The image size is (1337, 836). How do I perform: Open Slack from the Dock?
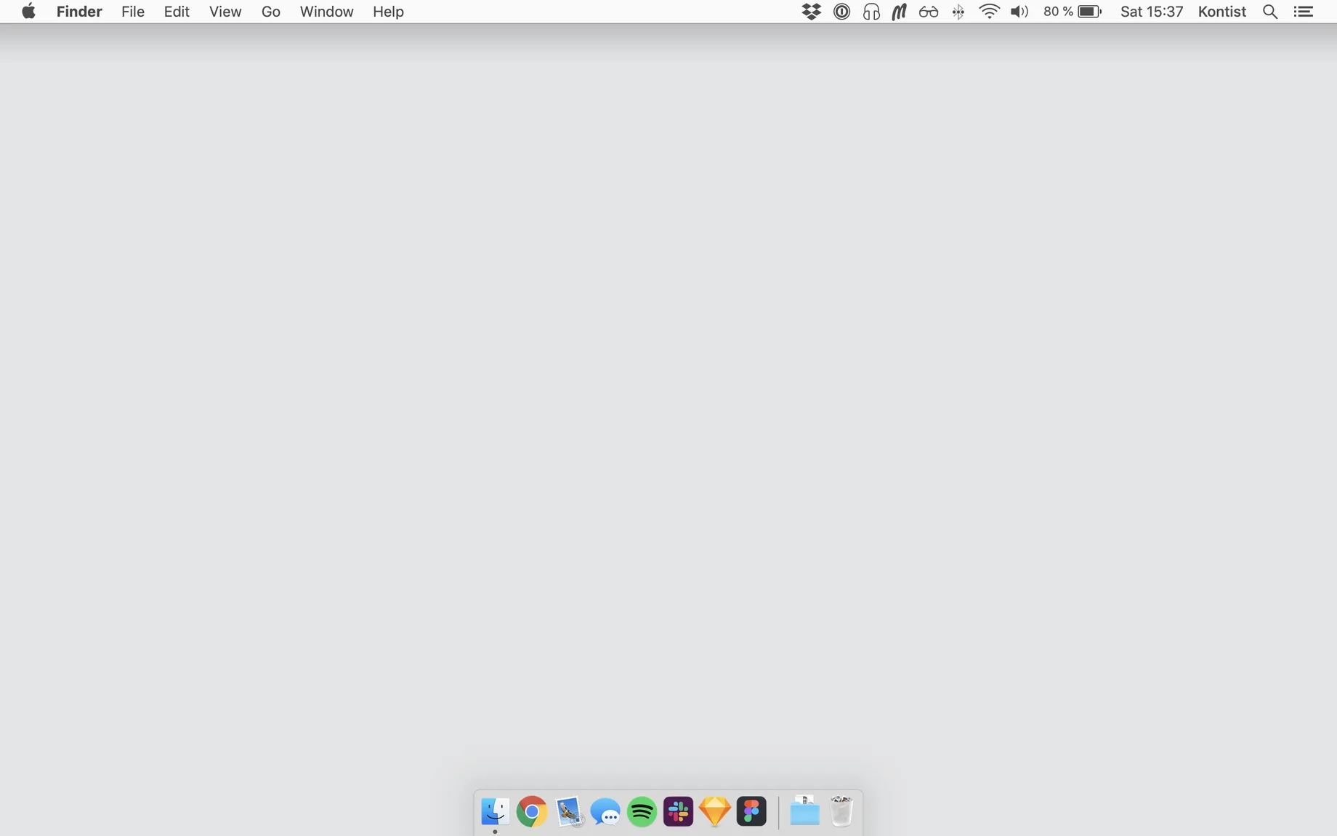(x=679, y=811)
